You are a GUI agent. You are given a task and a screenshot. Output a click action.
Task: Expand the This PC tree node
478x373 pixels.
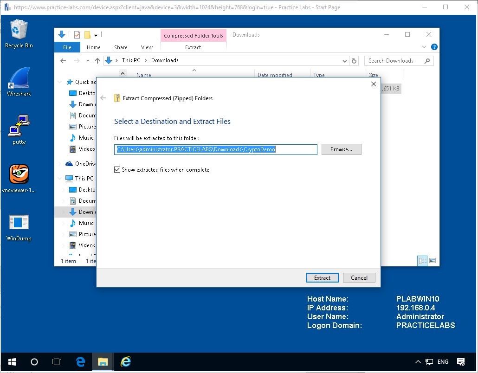tap(60, 178)
